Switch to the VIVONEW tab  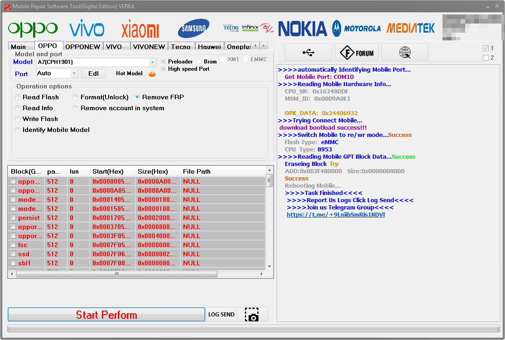[x=149, y=46]
